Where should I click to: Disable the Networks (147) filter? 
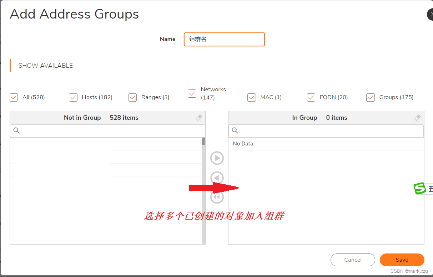tap(192, 94)
